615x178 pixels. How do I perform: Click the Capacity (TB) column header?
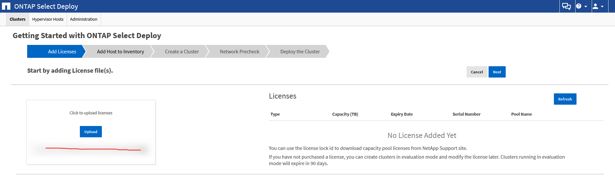click(x=345, y=114)
